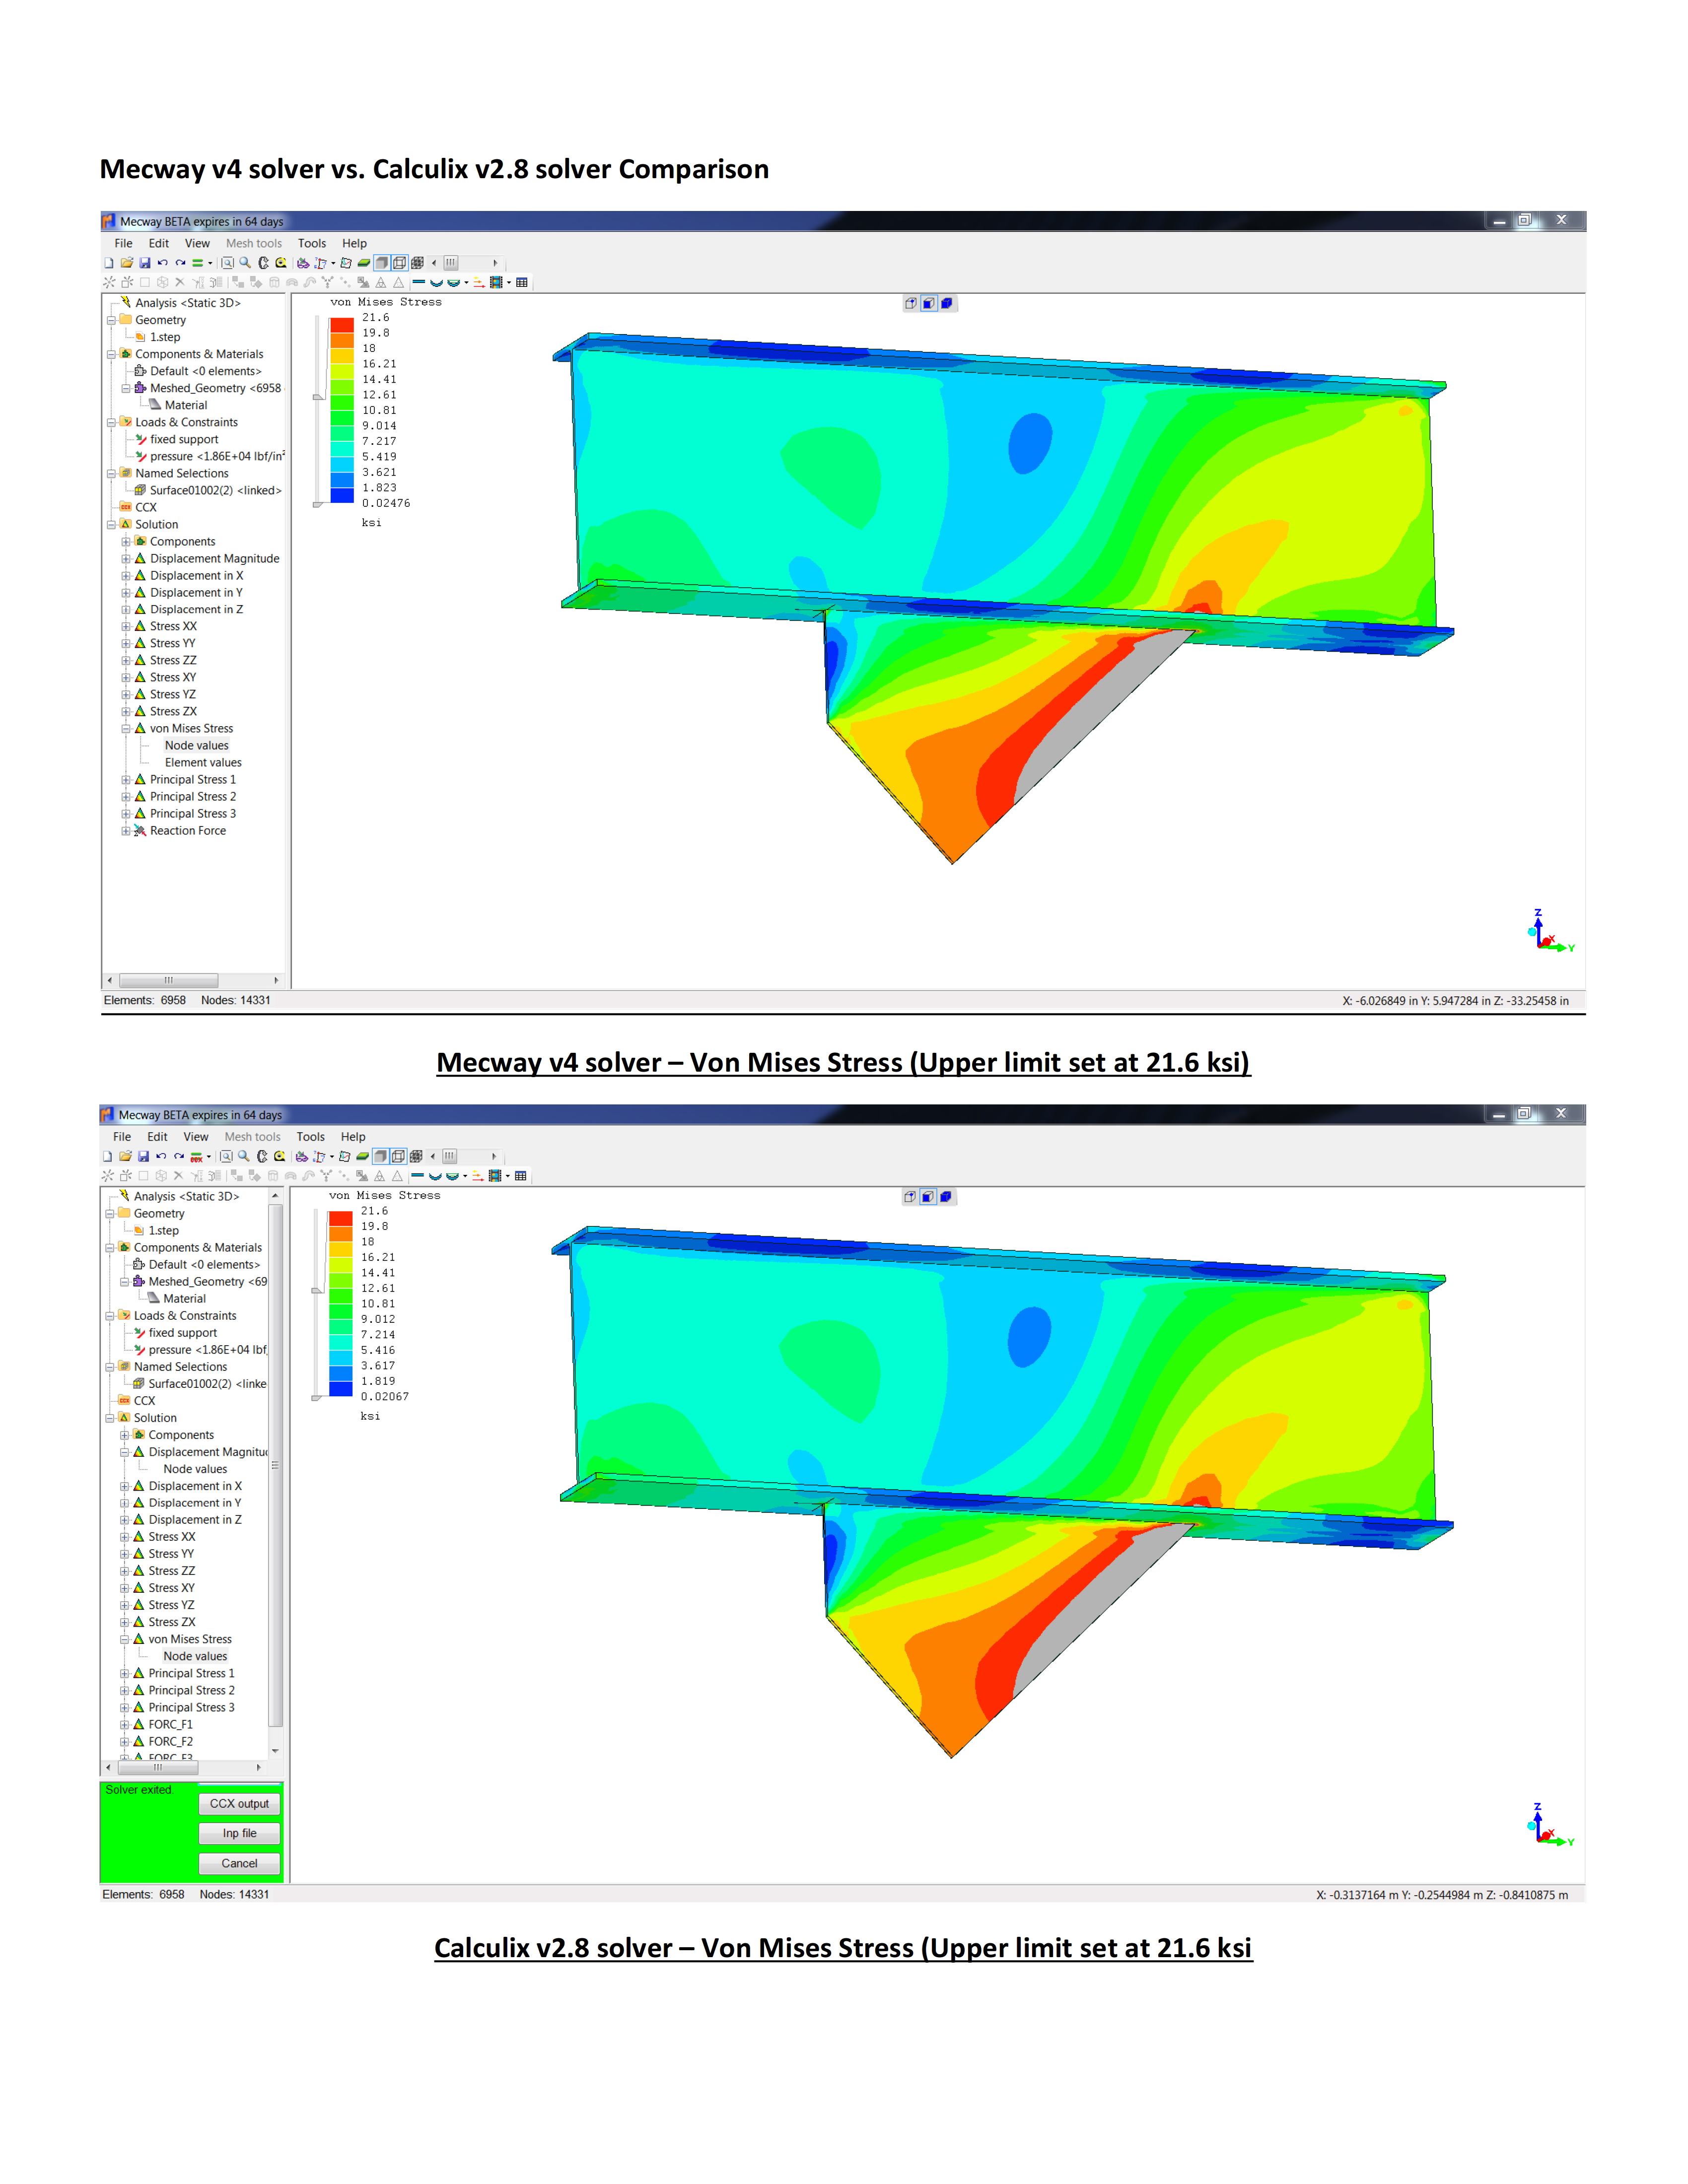Click magnifier Zoom icon in upper window toolbar
1688x2184 pixels.
[245, 263]
